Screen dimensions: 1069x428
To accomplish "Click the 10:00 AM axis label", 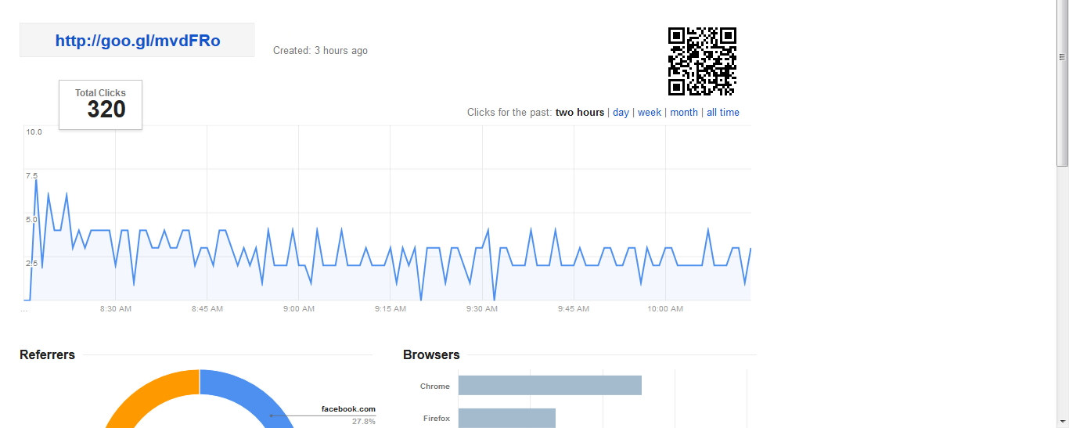I will (x=665, y=309).
